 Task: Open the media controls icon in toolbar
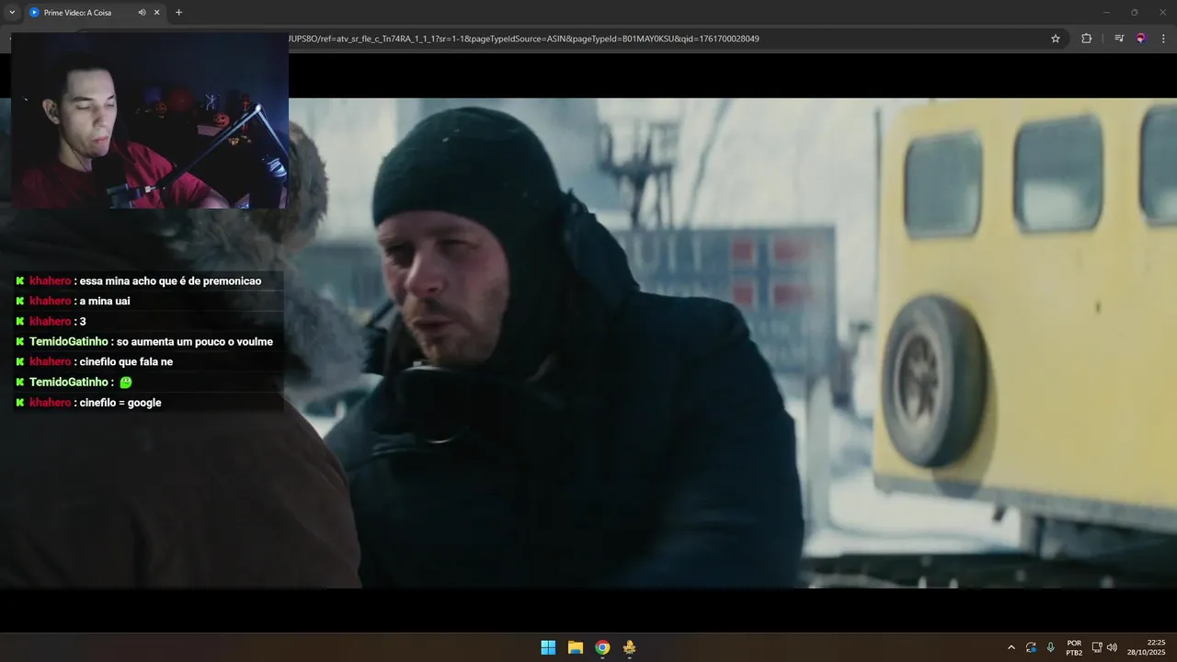(1119, 39)
